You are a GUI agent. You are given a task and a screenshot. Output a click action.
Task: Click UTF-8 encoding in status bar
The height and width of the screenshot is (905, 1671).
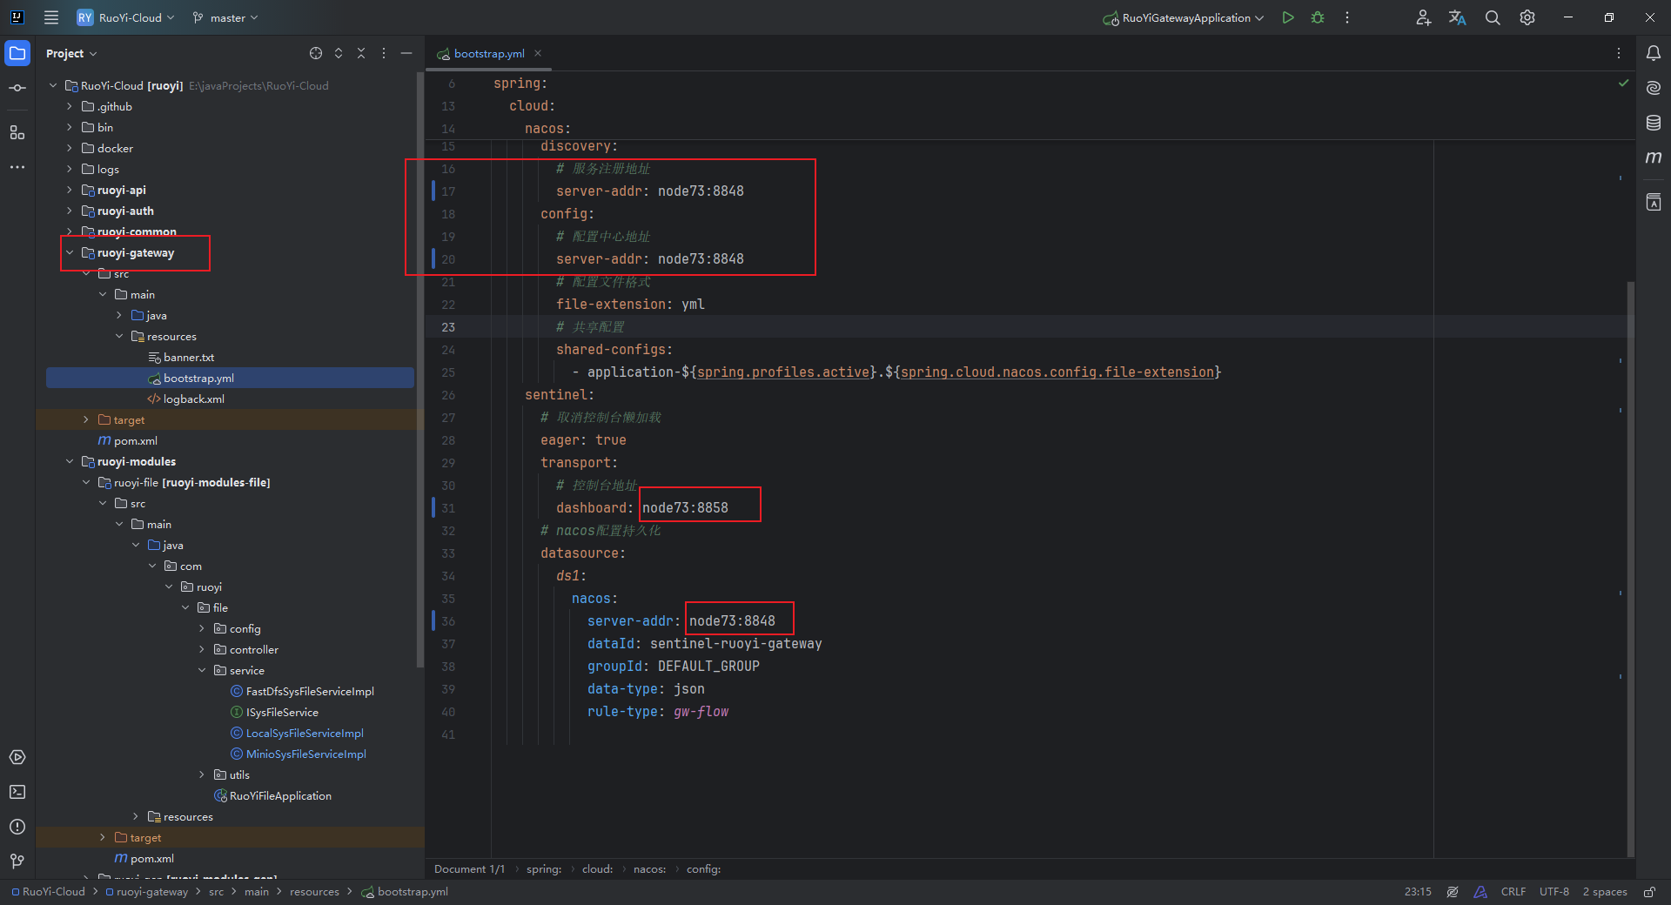pyautogui.click(x=1554, y=892)
